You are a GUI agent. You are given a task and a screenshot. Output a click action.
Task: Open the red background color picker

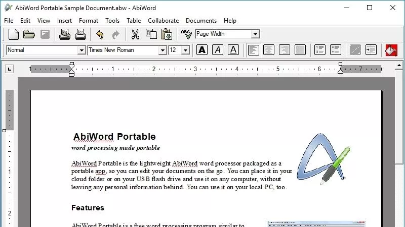tap(391, 50)
